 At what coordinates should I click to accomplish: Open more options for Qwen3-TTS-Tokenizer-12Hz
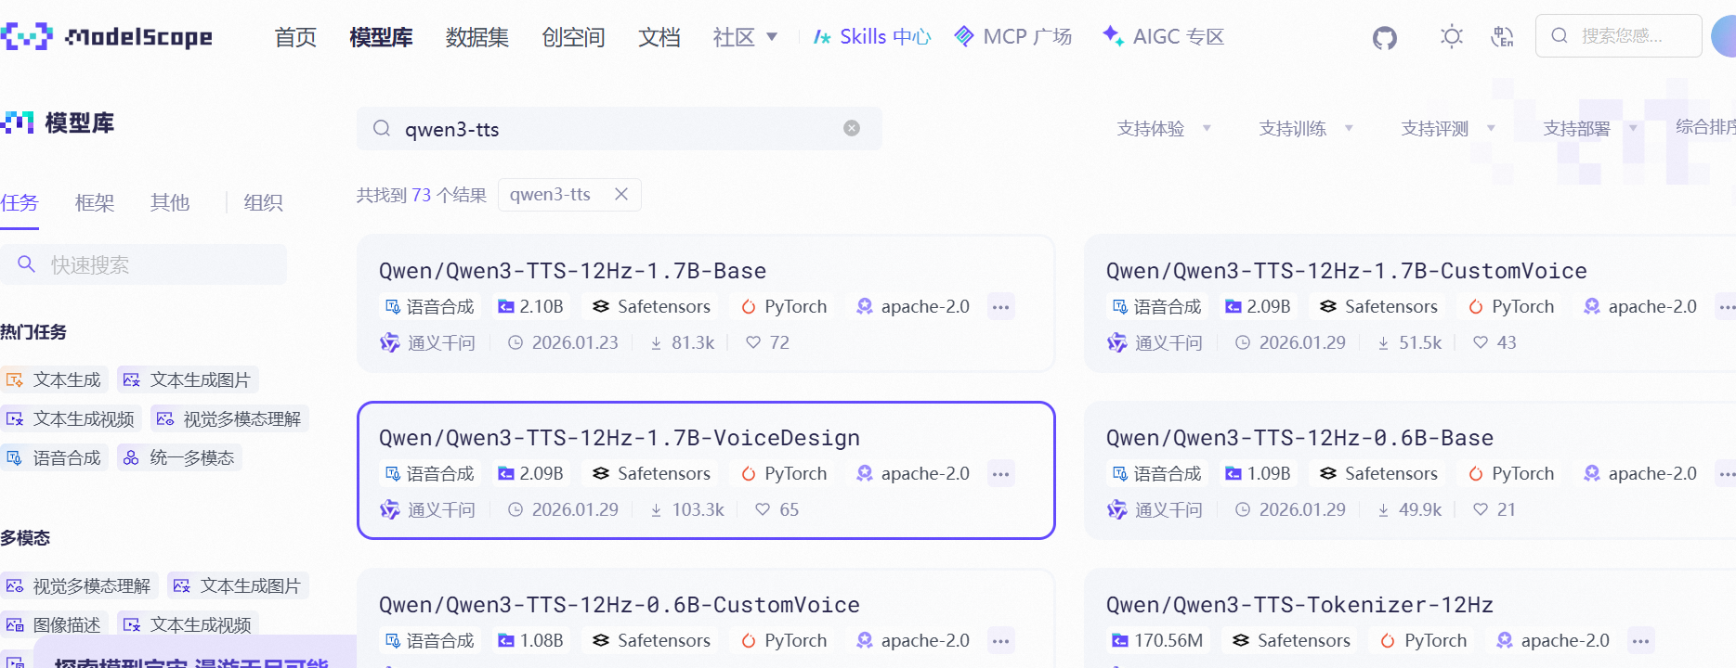(x=1641, y=640)
